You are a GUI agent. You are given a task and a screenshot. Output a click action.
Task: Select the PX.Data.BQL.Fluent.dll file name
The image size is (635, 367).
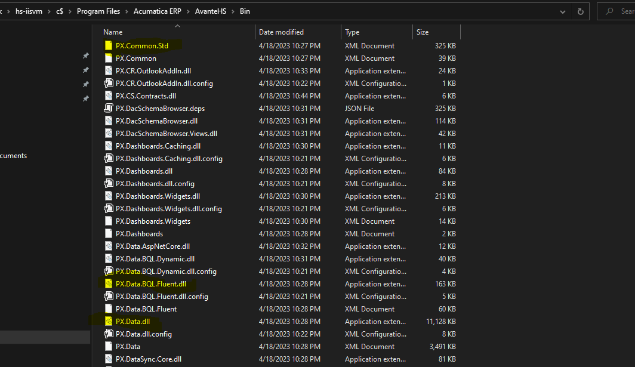pyautogui.click(x=151, y=284)
